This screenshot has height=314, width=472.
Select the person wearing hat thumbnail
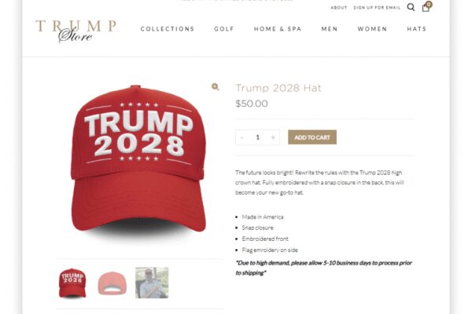click(x=152, y=283)
